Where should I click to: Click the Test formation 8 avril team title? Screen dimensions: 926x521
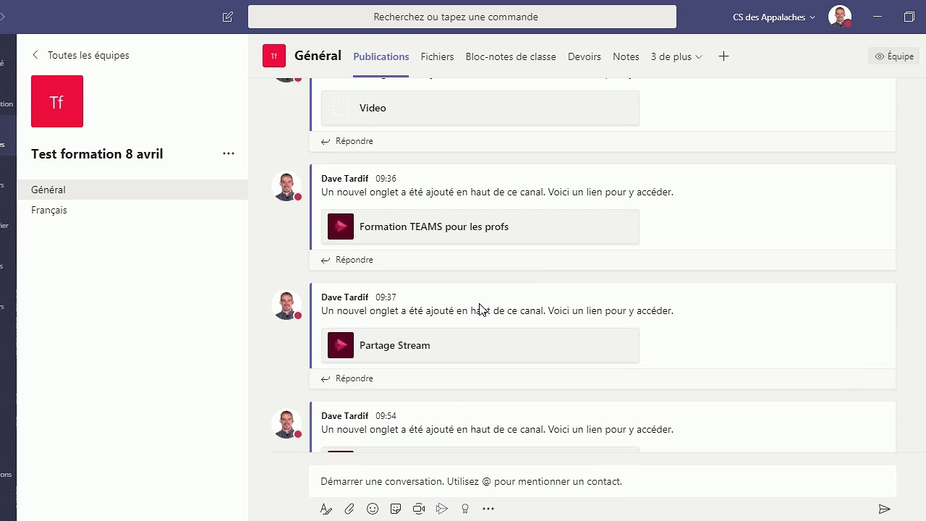[97, 153]
